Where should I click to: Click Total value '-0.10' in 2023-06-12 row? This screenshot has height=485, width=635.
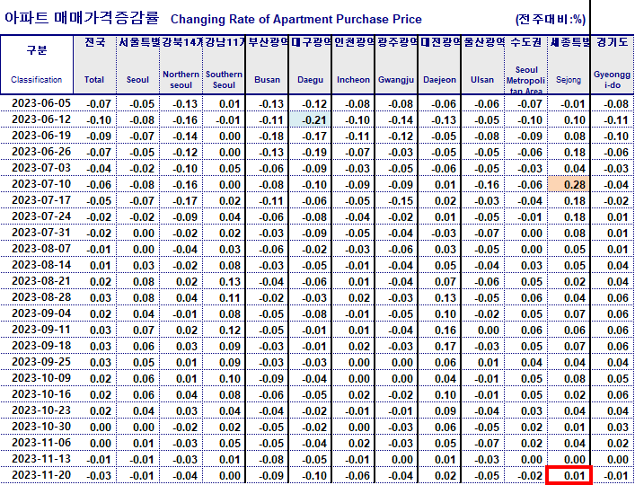pyautogui.click(x=99, y=120)
